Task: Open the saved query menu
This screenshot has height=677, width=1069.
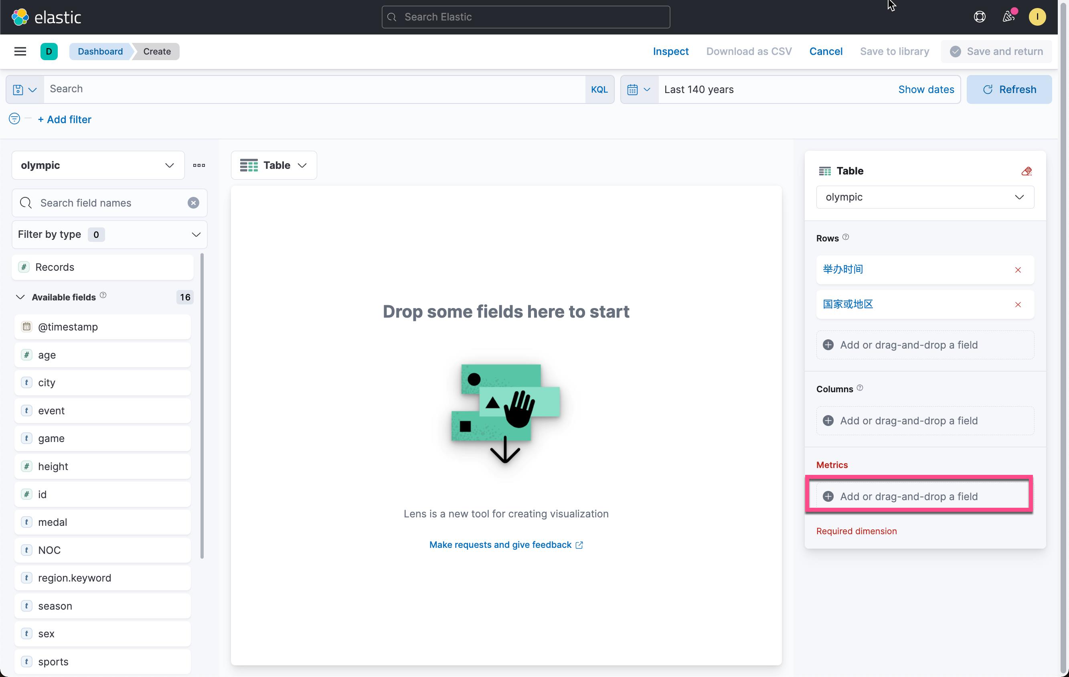Action: (x=25, y=90)
